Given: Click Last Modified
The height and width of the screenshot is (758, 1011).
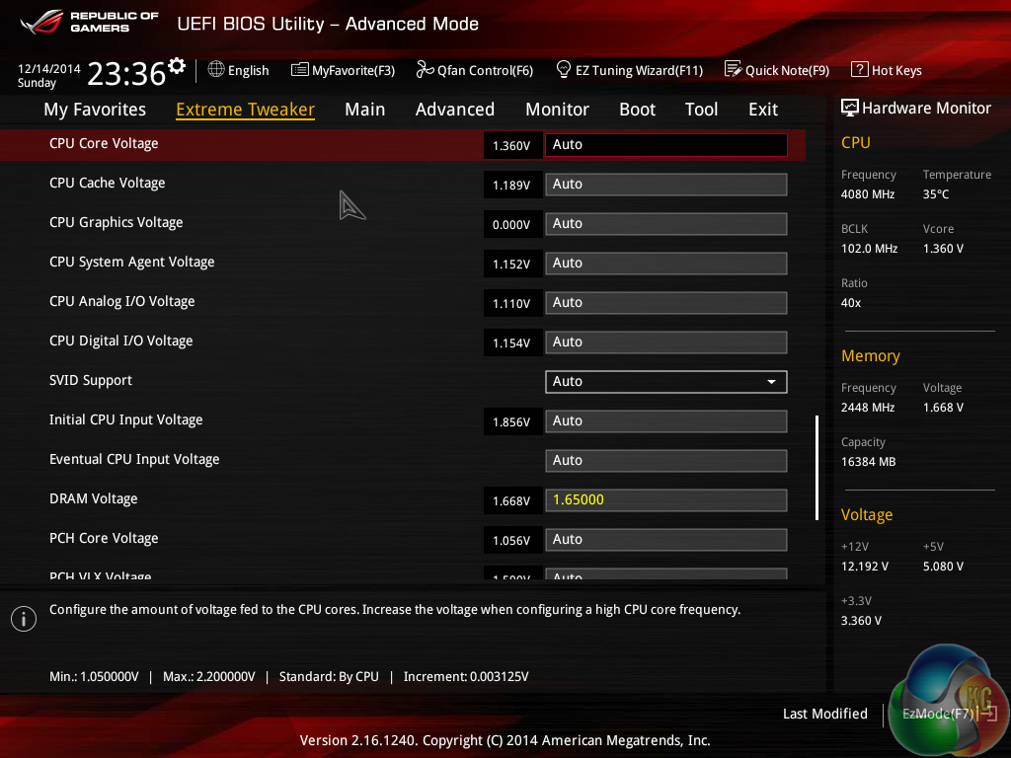Looking at the screenshot, I should [825, 714].
